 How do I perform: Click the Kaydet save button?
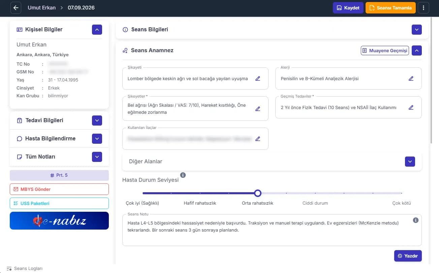(348, 8)
